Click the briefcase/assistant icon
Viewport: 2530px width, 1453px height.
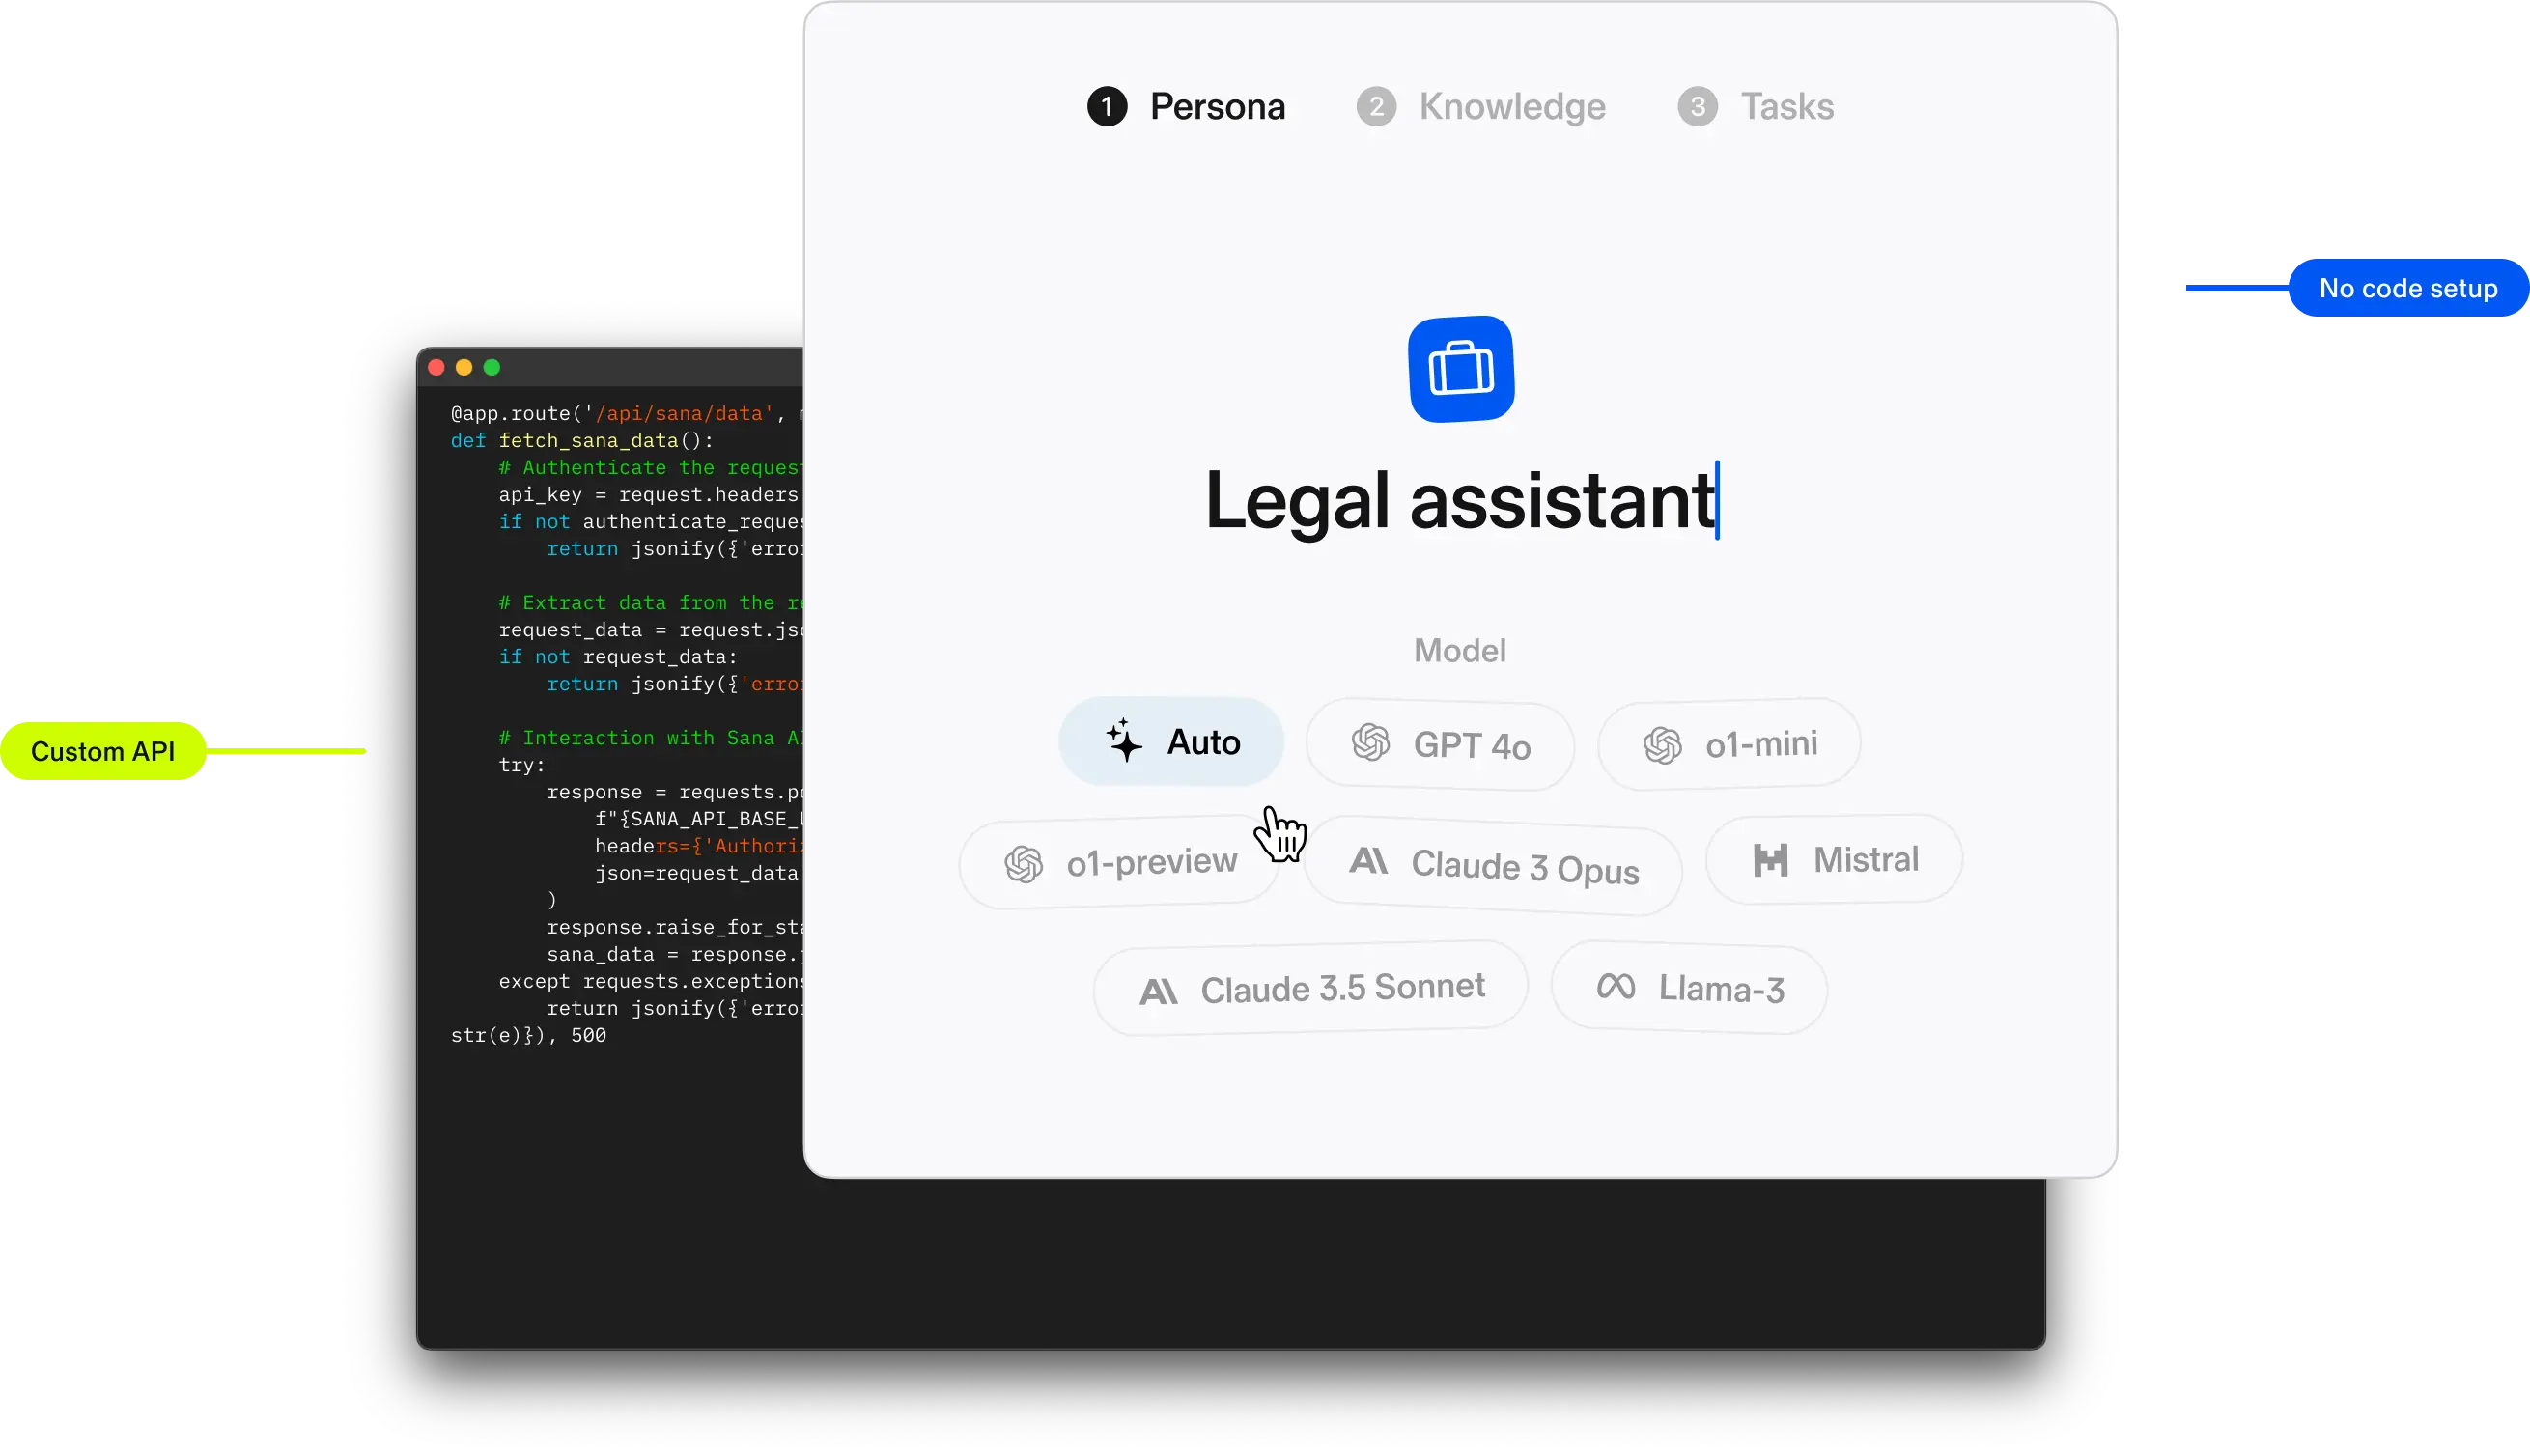pyautogui.click(x=1460, y=367)
